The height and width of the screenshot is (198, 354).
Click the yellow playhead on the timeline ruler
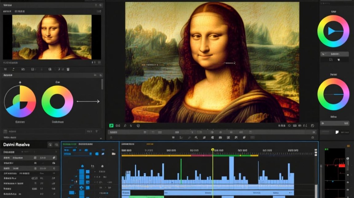213,150
